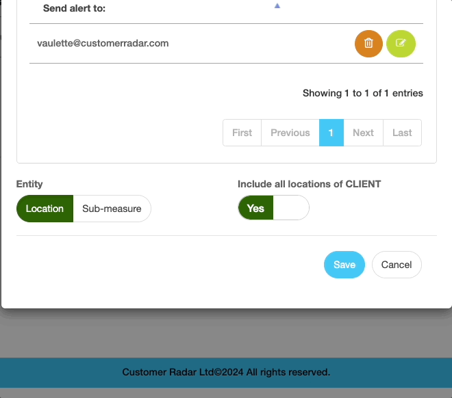Click the blank off-side of the Yes switch
The width and height of the screenshot is (452, 398).
(x=291, y=208)
